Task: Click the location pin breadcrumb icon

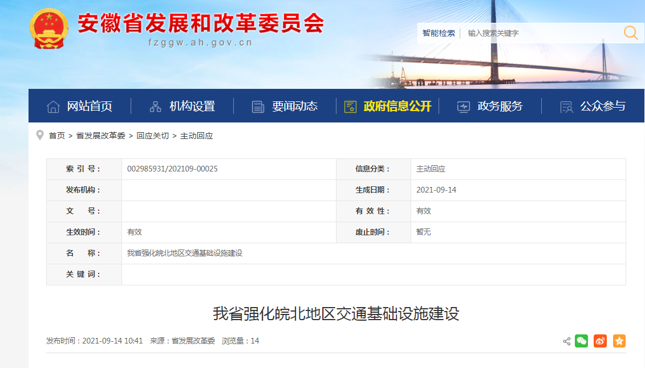Action: click(40, 135)
